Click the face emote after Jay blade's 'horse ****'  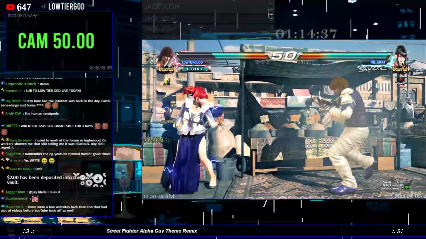48,105
